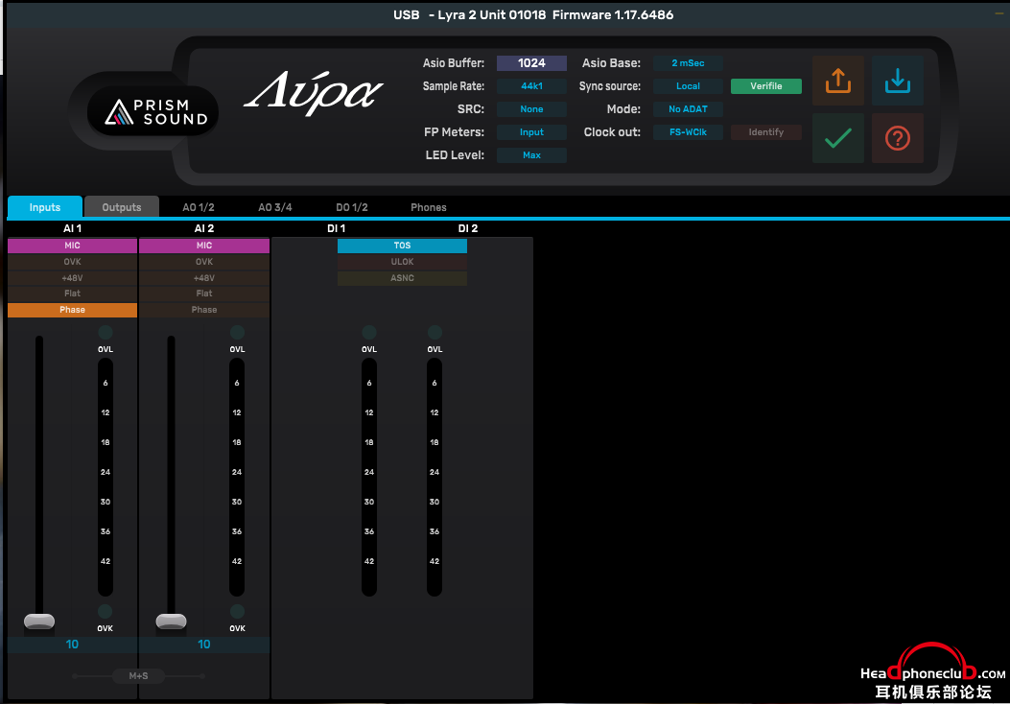Open the Clock out FS-WClk dropdown
Viewport: 1010px width, 704px height.
(x=688, y=132)
